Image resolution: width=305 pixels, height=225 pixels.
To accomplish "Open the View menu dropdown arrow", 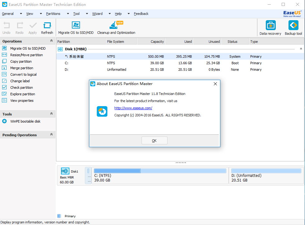I will 41,14.
